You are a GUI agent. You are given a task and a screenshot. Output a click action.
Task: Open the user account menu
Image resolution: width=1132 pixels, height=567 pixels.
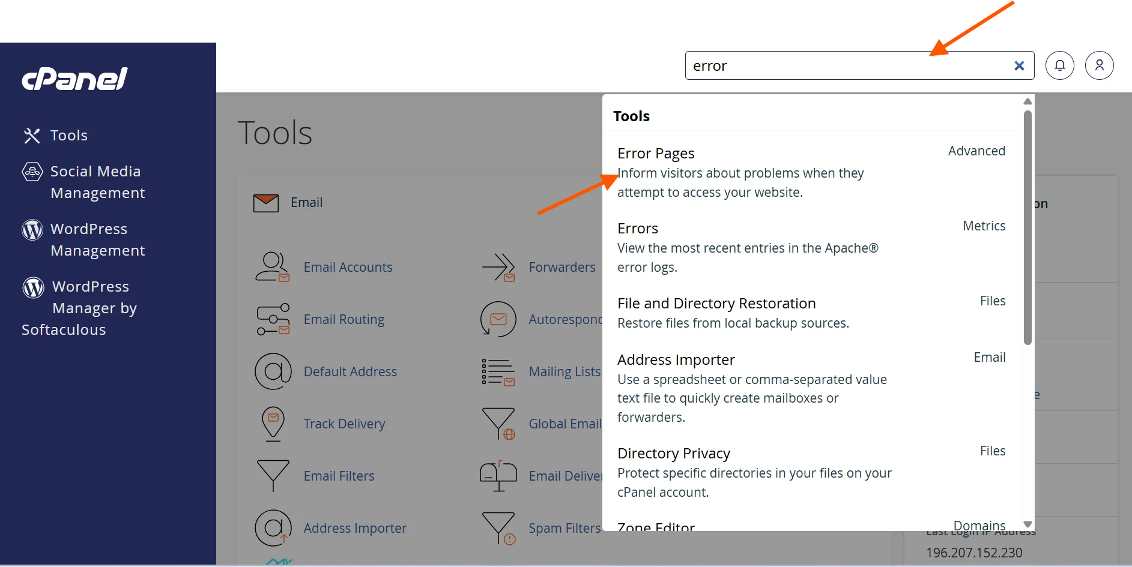[1100, 65]
